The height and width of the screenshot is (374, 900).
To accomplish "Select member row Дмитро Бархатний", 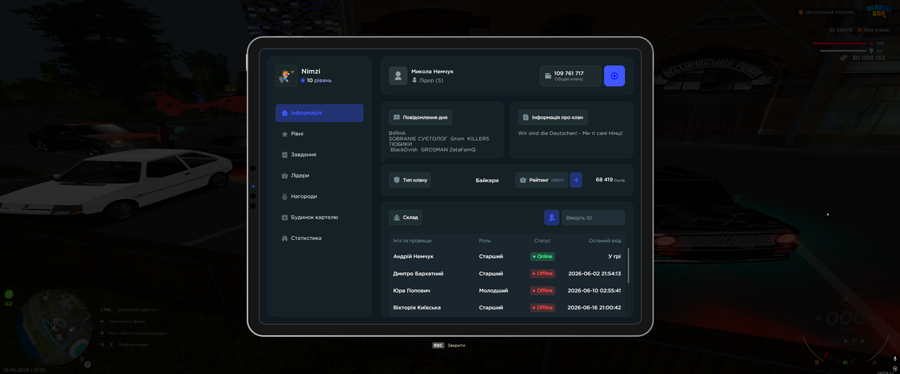I will pyautogui.click(x=506, y=274).
